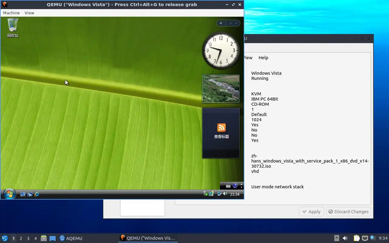Image resolution: width=389 pixels, height=243 pixels.
Task: Click the sidebar previous page arrow
Action: pos(230,23)
